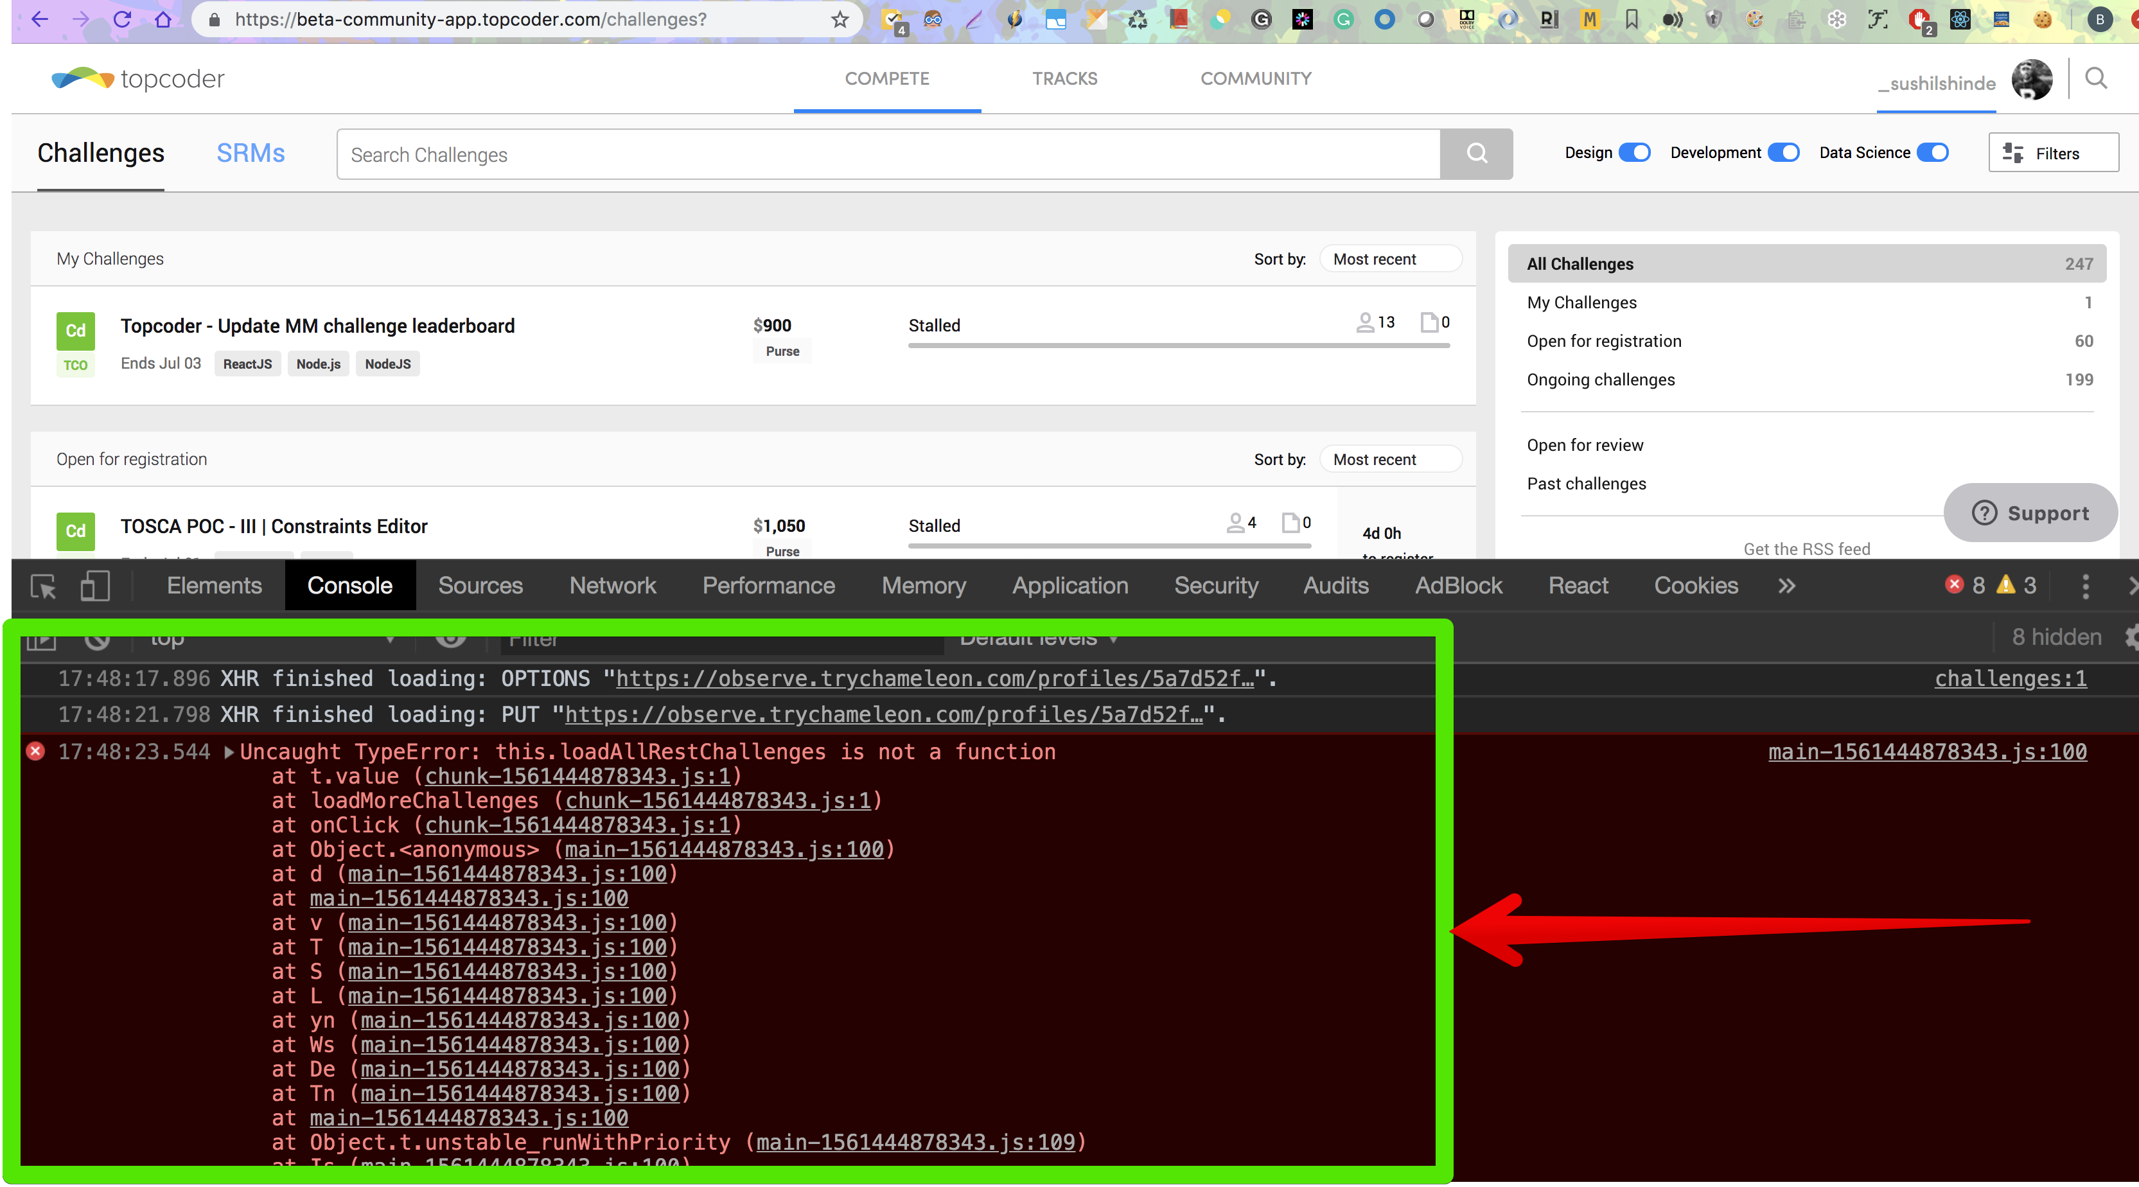The height and width of the screenshot is (1187, 2139).
Task: Select Past challenges in sidebar
Action: (x=1586, y=484)
